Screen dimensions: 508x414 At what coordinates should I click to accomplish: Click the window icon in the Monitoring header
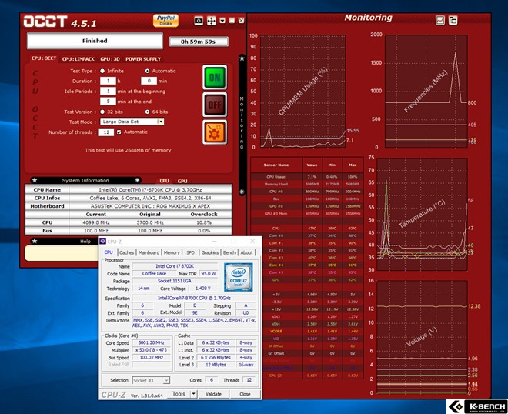453,21
